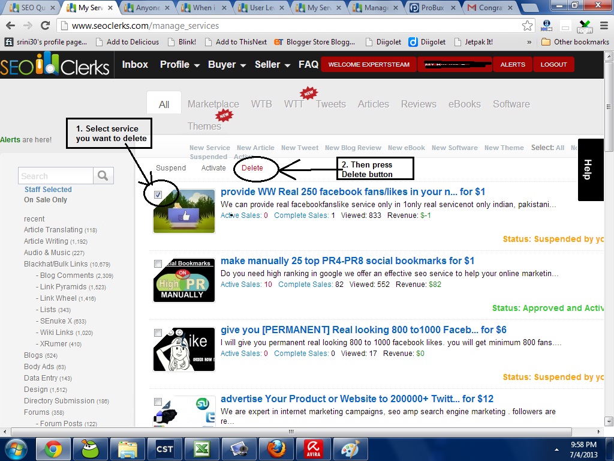Close the Congra Gmail browser tab
Image resolution: width=614 pixels, height=461 pixels.
[510, 7]
